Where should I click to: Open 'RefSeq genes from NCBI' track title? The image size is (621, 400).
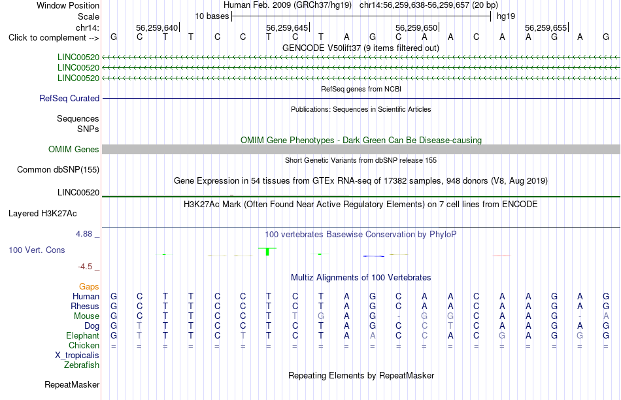(x=361, y=89)
